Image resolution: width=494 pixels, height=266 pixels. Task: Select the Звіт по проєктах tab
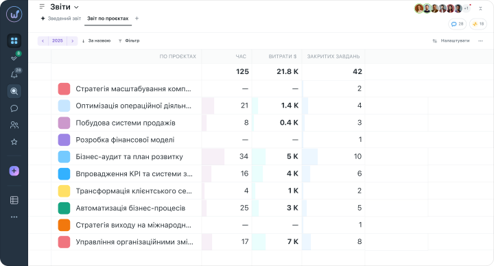[108, 19]
